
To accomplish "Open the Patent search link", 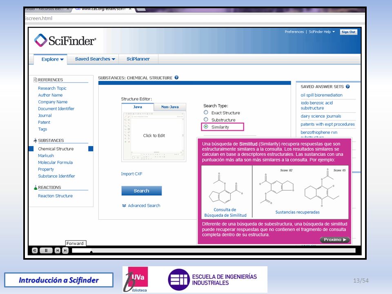I will pyautogui.click(x=44, y=122).
